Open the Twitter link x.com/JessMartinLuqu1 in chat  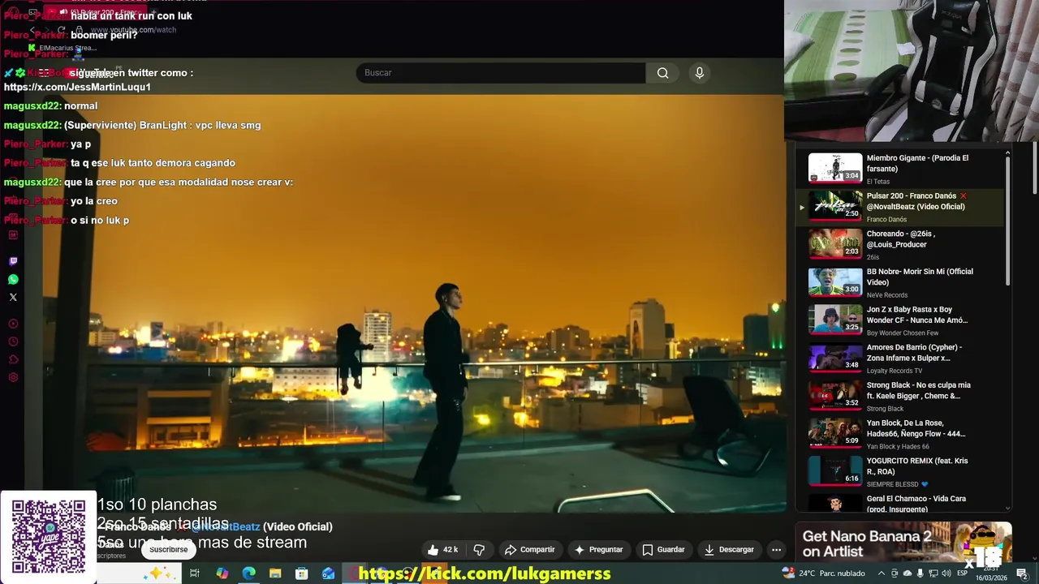pyautogui.click(x=77, y=87)
